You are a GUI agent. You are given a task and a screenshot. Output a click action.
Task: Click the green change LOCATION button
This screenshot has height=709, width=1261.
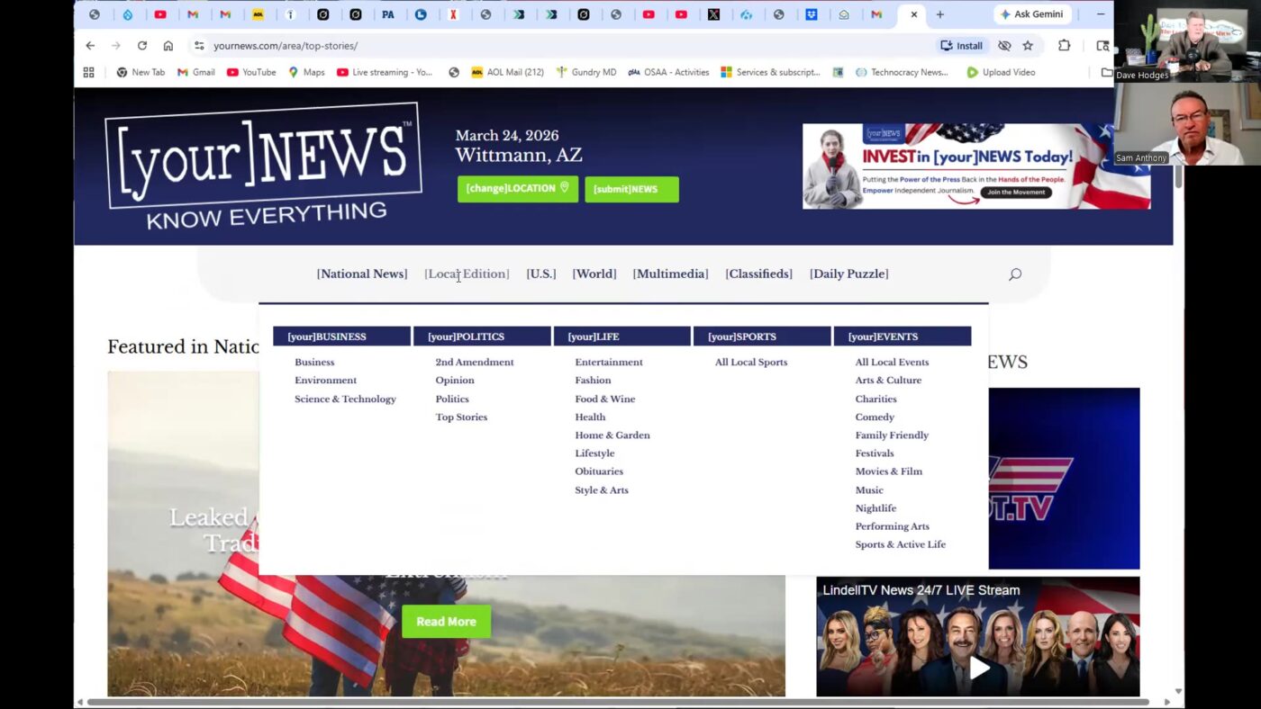(x=517, y=189)
